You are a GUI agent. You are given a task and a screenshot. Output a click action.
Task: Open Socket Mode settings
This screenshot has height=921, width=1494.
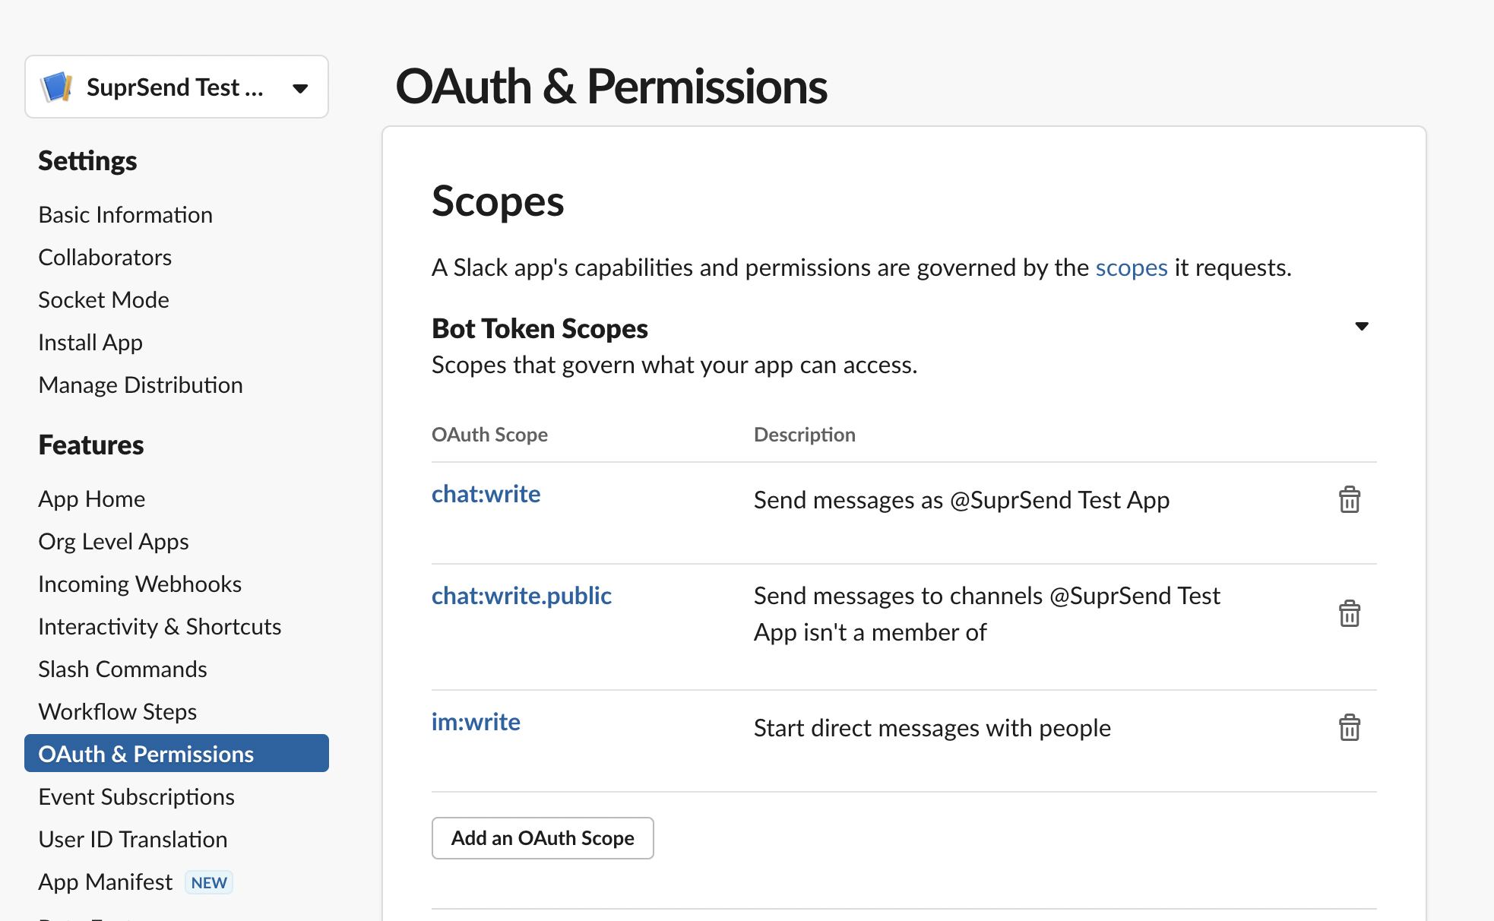(x=103, y=300)
